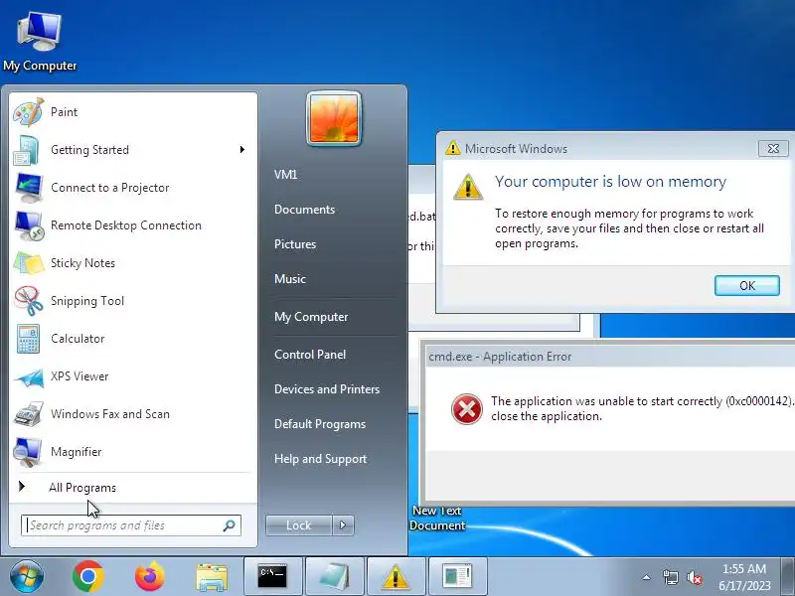Viewport: 795px width, 596px height.
Task: Click the search magnifier icon
Action: pos(230,525)
